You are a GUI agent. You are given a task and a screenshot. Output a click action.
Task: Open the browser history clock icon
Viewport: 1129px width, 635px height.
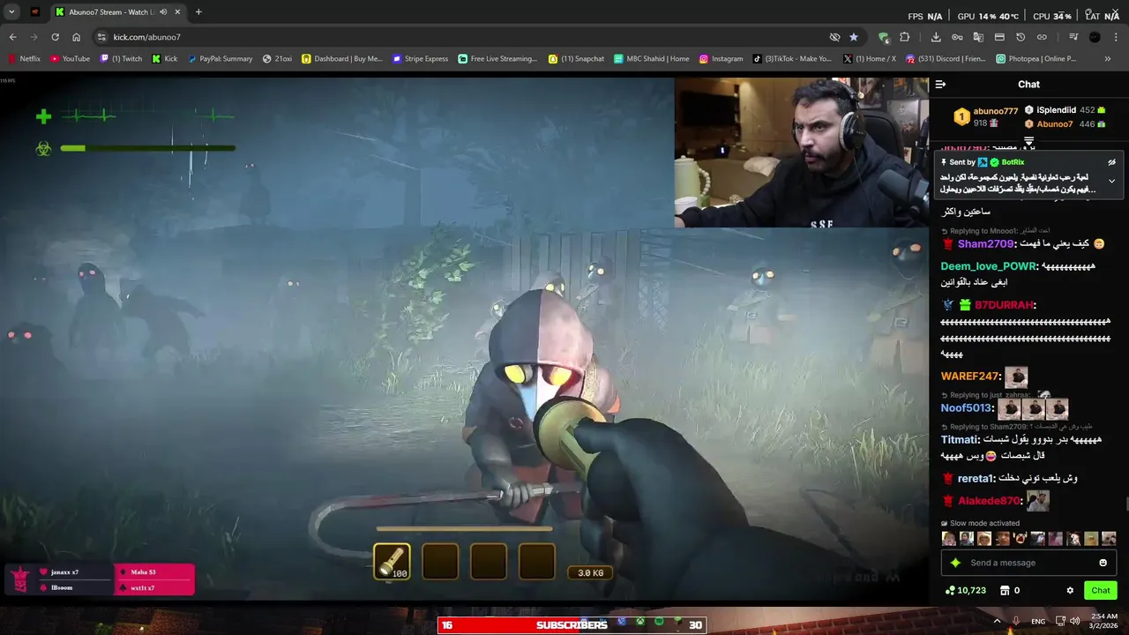pyautogui.click(x=1021, y=37)
